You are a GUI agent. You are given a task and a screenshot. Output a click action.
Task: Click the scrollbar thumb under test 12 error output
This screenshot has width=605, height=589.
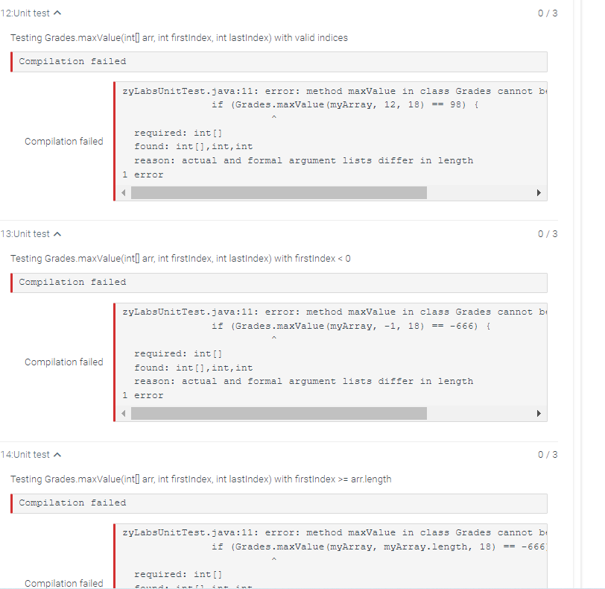(279, 192)
